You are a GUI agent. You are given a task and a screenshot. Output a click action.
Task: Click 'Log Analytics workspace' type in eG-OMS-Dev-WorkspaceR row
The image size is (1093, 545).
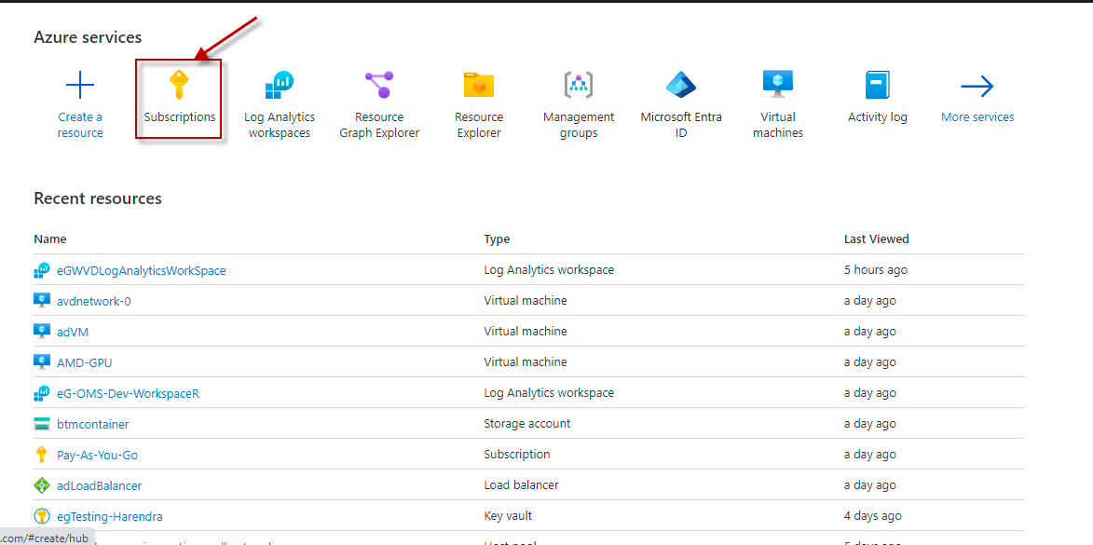(x=549, y=393)
